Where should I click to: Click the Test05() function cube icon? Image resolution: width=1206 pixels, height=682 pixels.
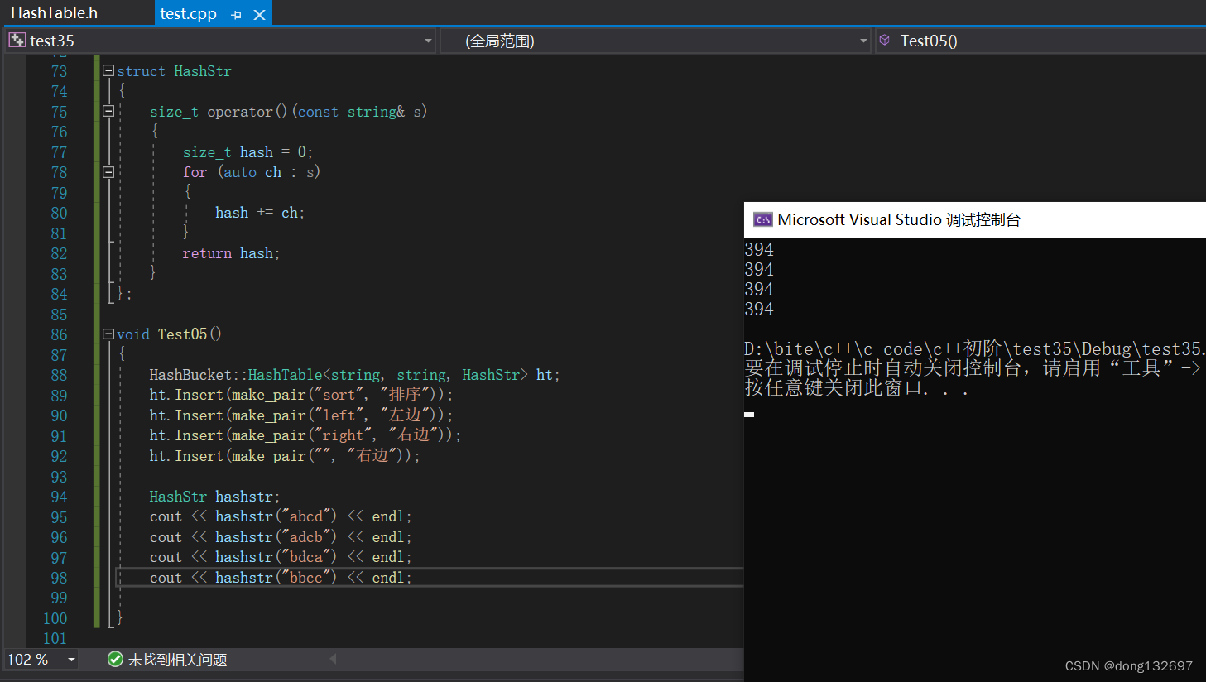coord(884,40)
